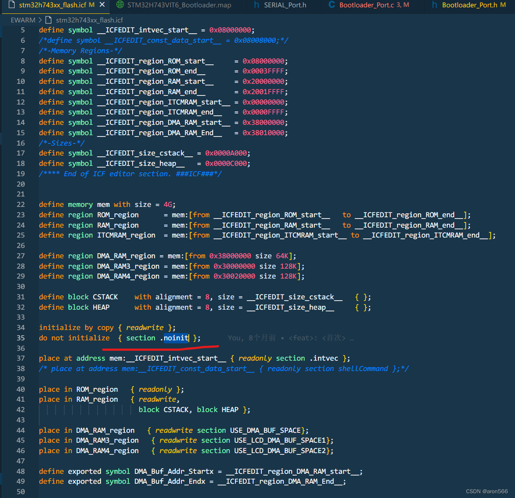Click __ICFEDIT_region_ITCMRAM_start__ on line 12
This screenshot has height=498, width=515.
[x=164, y=102]
